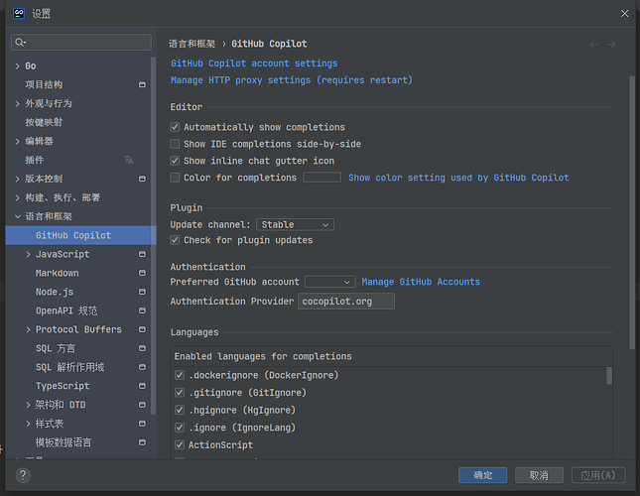
Task: Uncheck .ignore (IgnoreLang) language
Action: [x=180, y=428]
